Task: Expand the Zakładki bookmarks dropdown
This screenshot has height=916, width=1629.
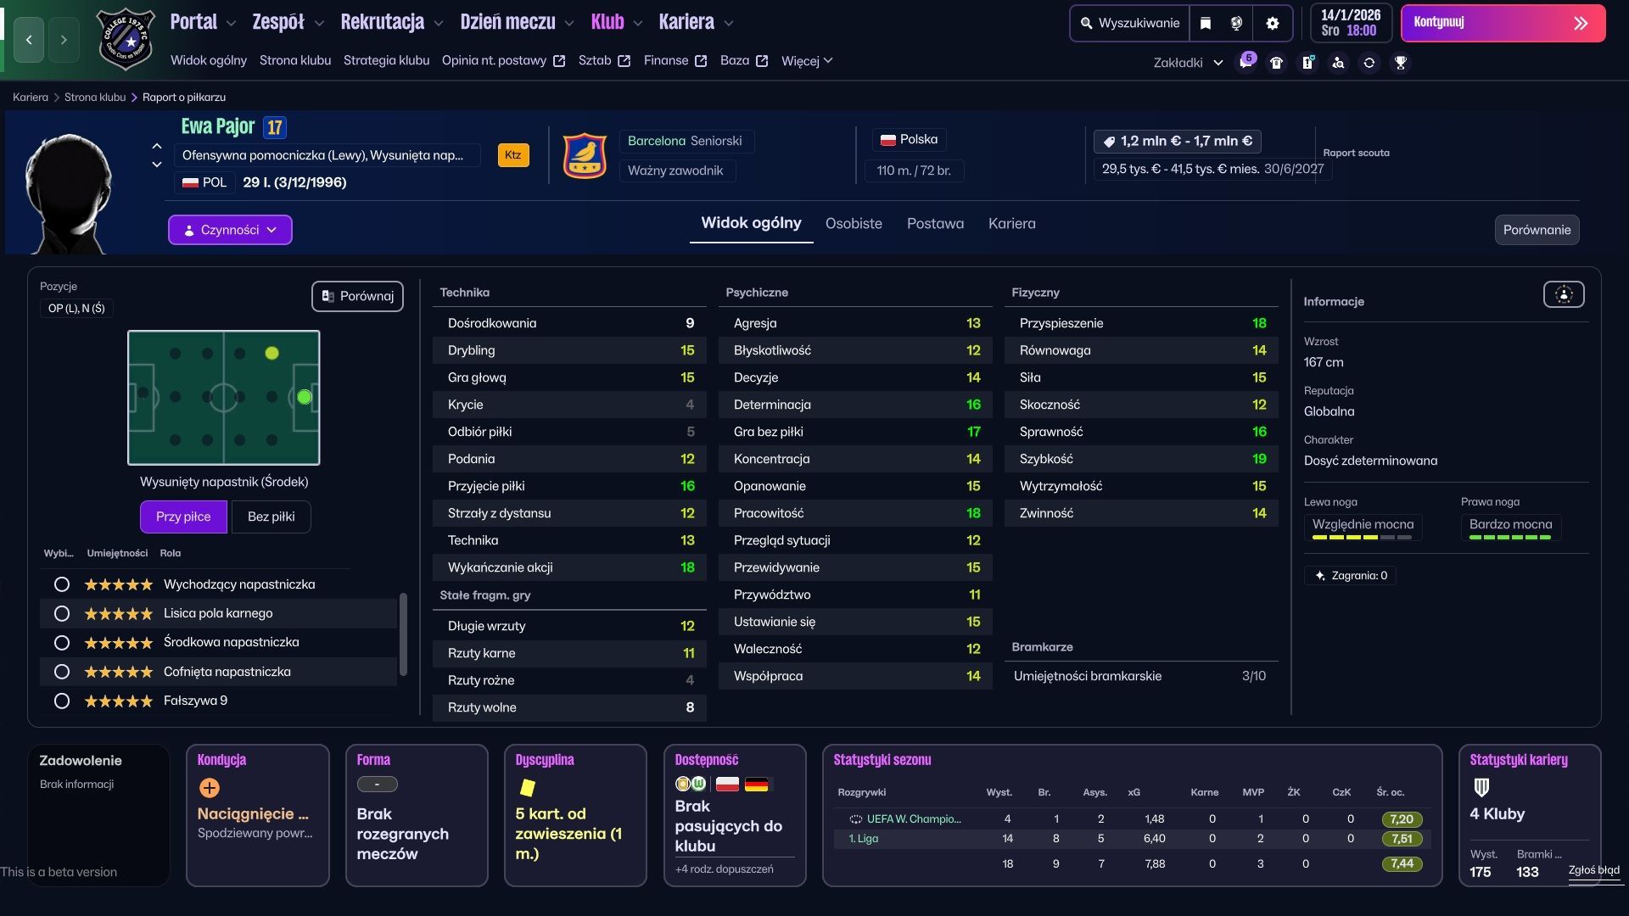Action: [x=1187, y=63]
